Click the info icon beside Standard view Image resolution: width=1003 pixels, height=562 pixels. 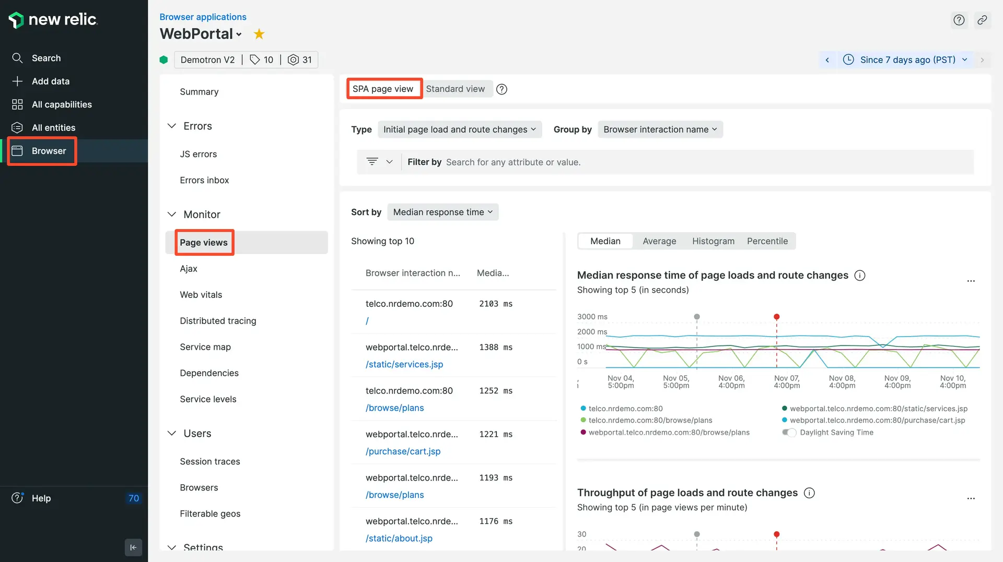501,89
